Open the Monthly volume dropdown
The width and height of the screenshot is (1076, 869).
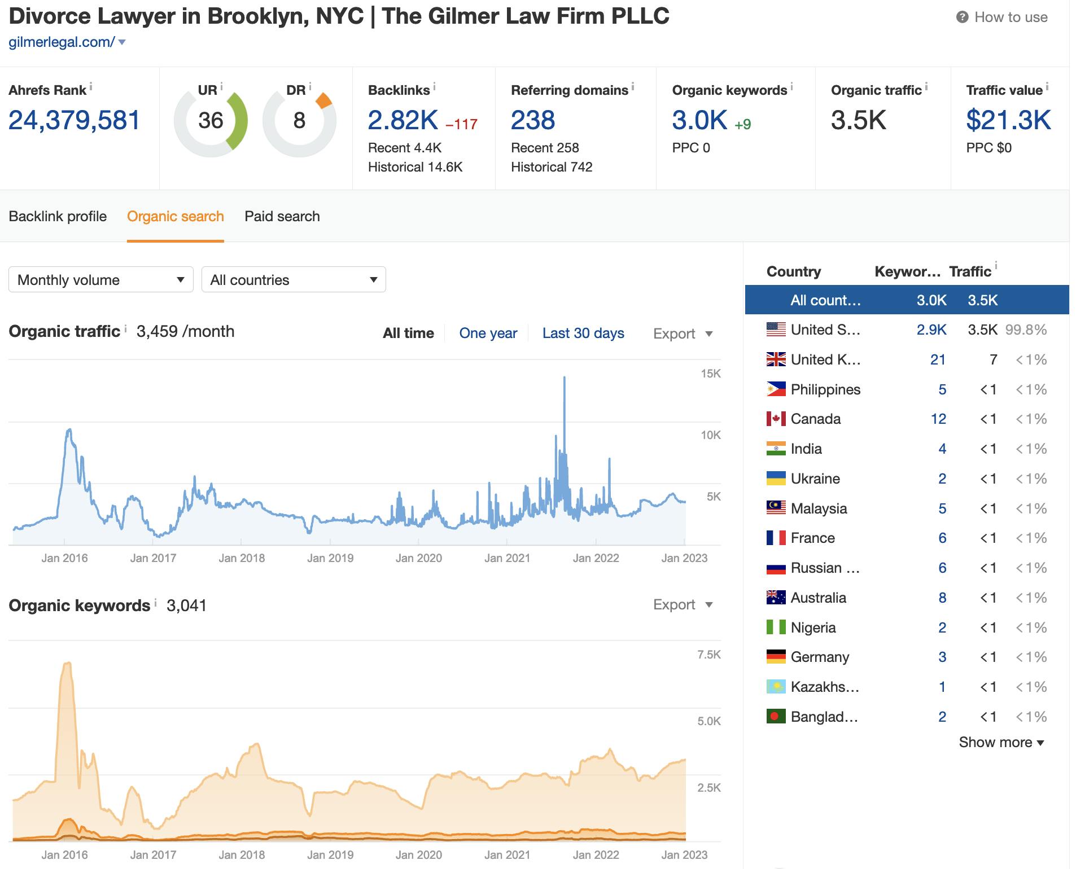pos(101,279)
